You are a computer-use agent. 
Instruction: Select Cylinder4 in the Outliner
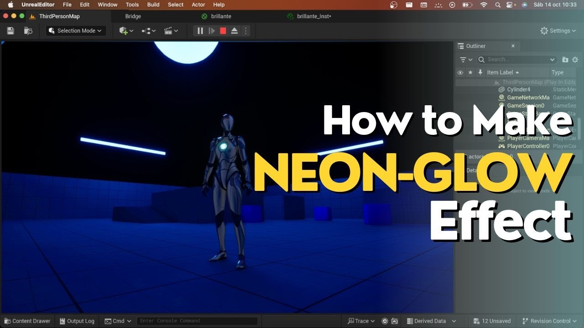click(519, 89)
